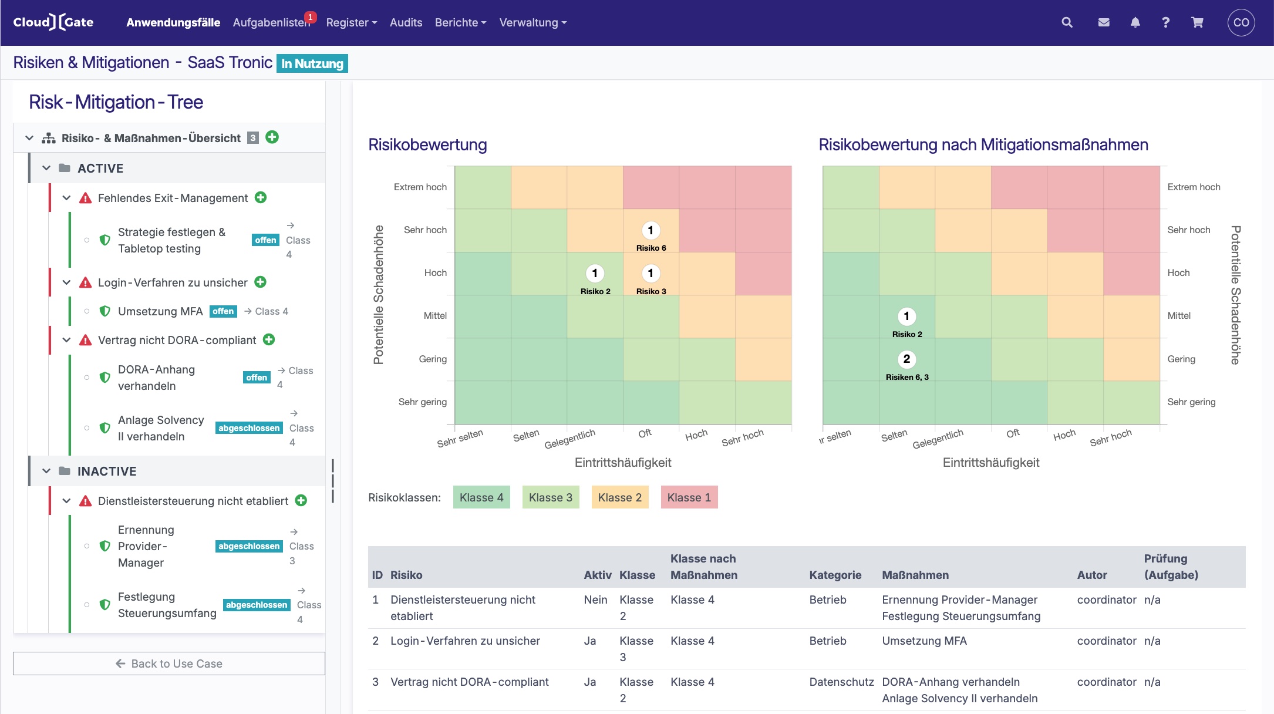Go to the Audits menu item
The image size is (1274, 714).
[406, 22]
